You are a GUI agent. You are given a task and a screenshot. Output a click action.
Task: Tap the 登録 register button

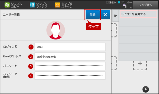(93, 15)
